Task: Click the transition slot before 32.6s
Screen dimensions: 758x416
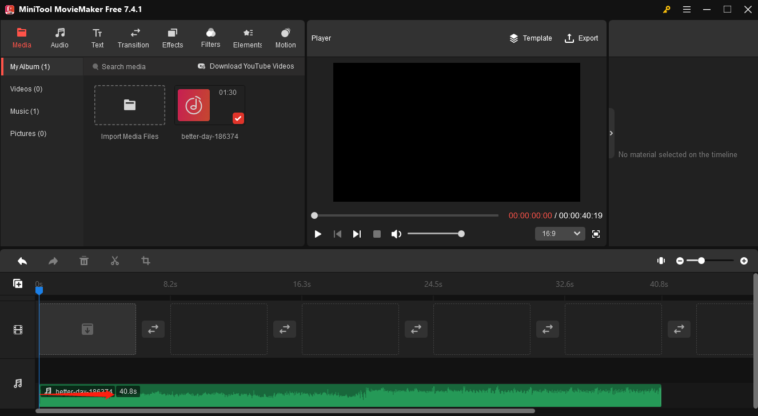Action: click(548, 329)
